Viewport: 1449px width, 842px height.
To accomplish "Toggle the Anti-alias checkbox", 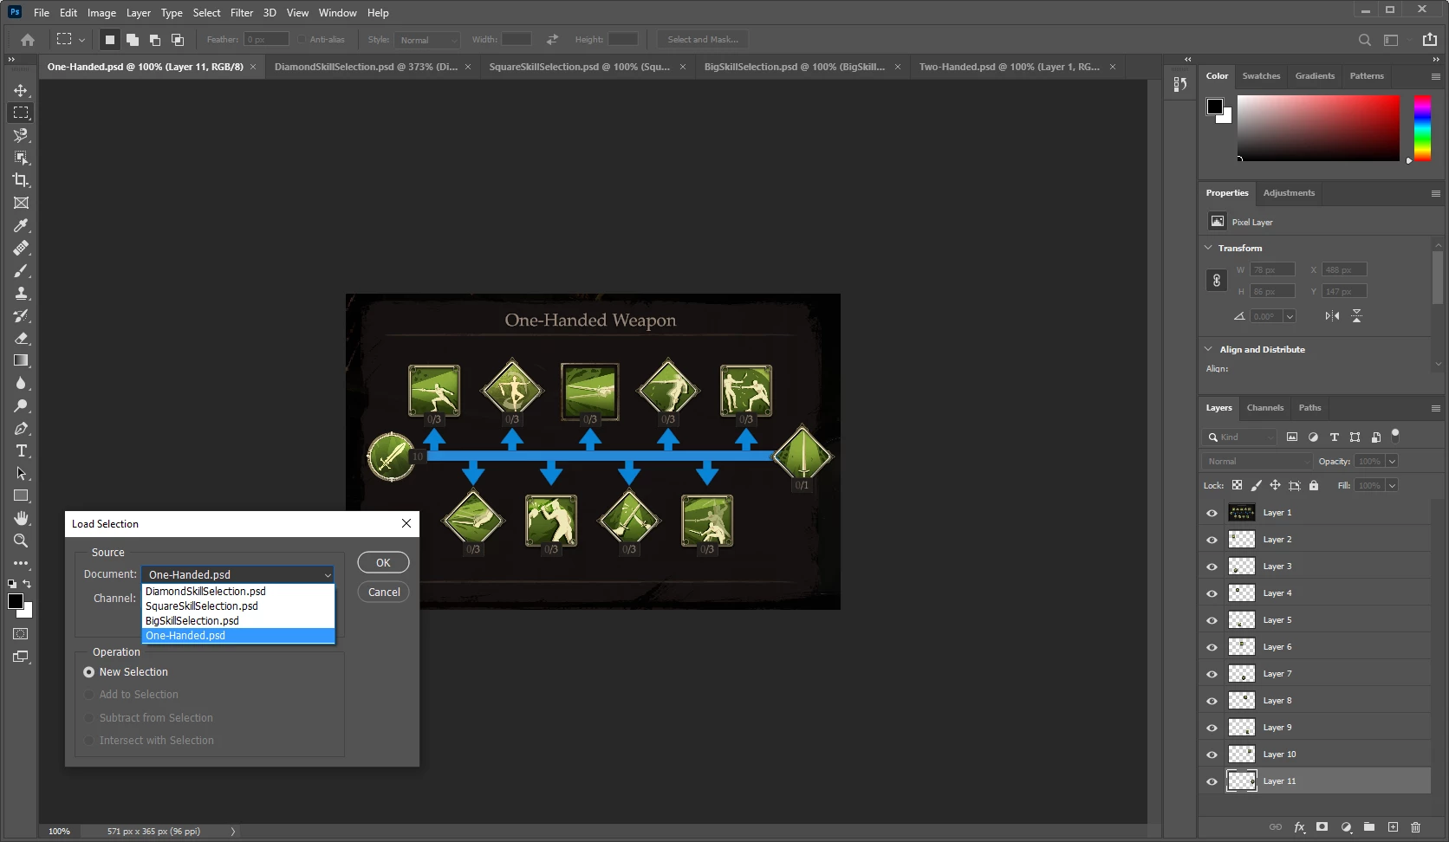I will pos(302,40).
